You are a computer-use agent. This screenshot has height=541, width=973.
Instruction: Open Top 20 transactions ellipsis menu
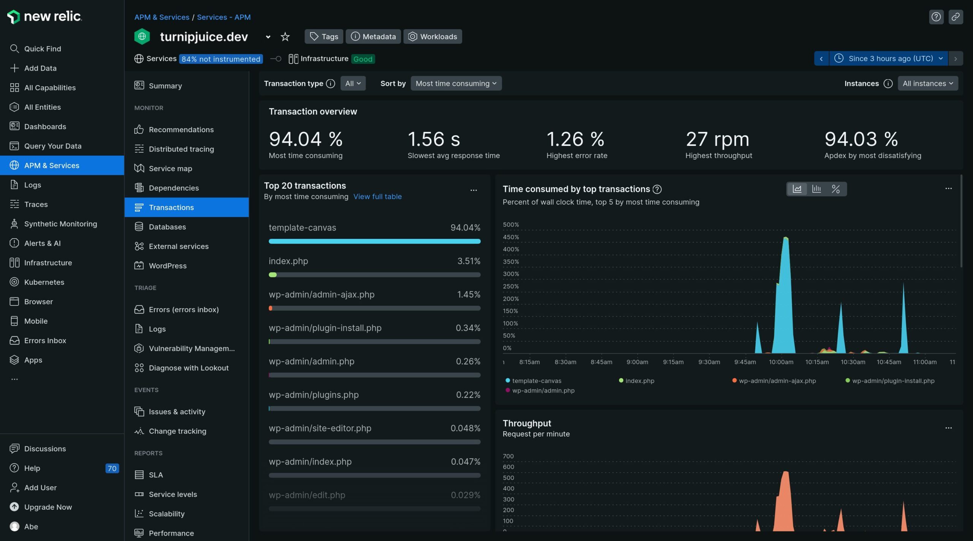[474, 190]
